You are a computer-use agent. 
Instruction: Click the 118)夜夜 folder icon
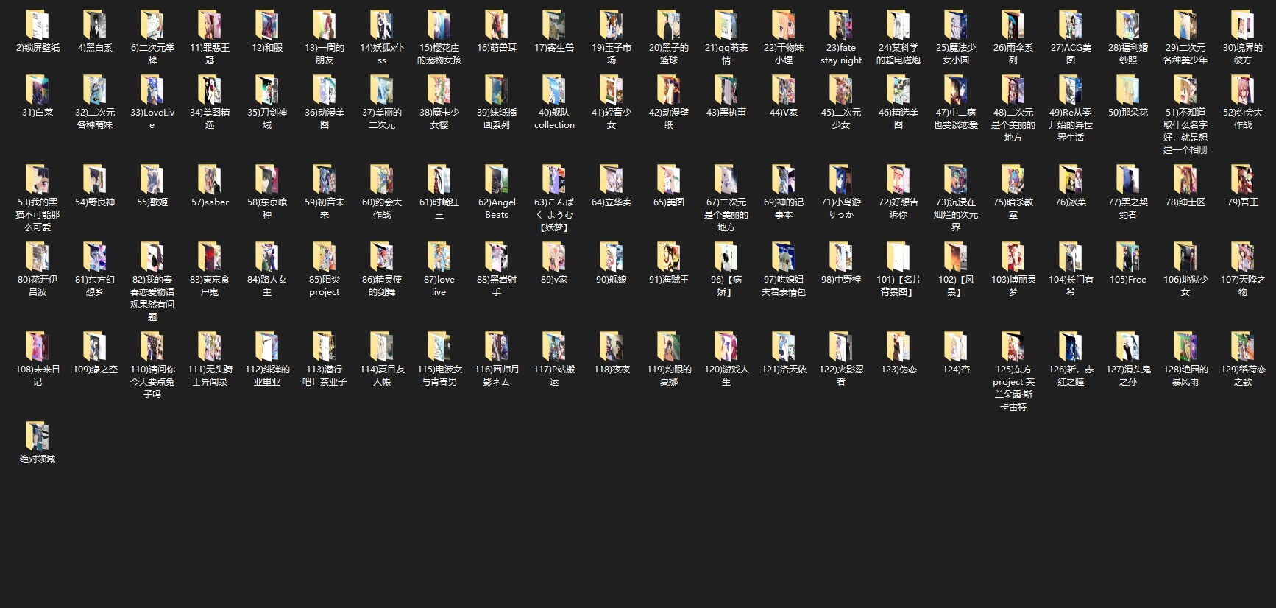click(x=611, y=347)
